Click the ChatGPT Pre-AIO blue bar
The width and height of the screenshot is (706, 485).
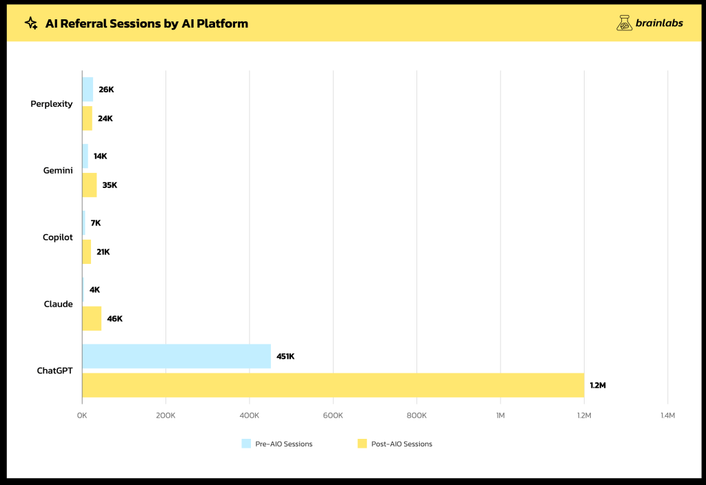coord(176,356)
